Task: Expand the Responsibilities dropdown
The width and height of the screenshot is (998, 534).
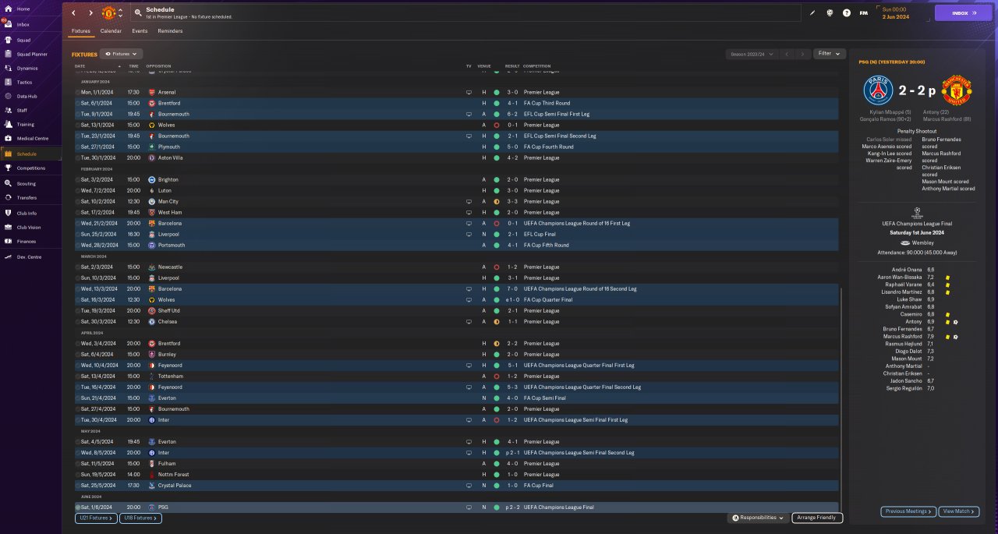Action: tap(759, 518)
